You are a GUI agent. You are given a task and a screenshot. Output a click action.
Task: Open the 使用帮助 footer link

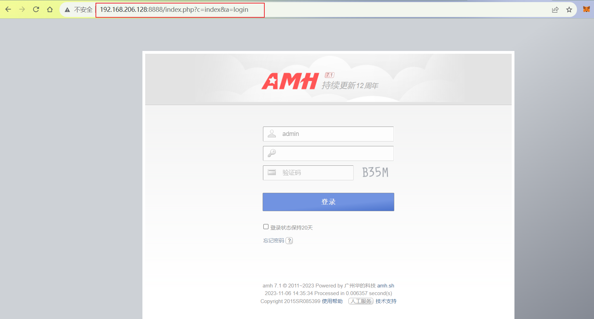point(332,301)
